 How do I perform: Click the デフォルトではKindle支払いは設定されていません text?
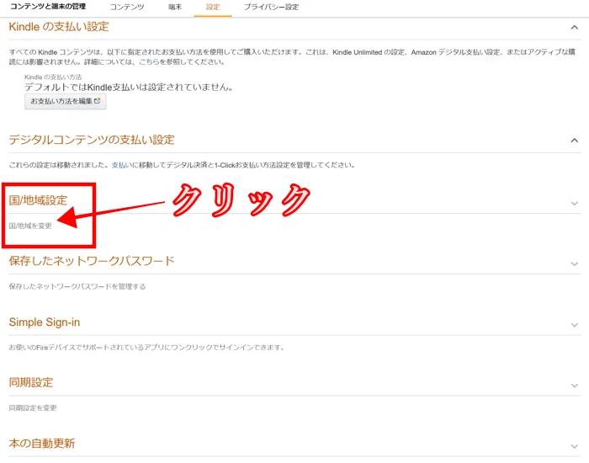[129, 88]
